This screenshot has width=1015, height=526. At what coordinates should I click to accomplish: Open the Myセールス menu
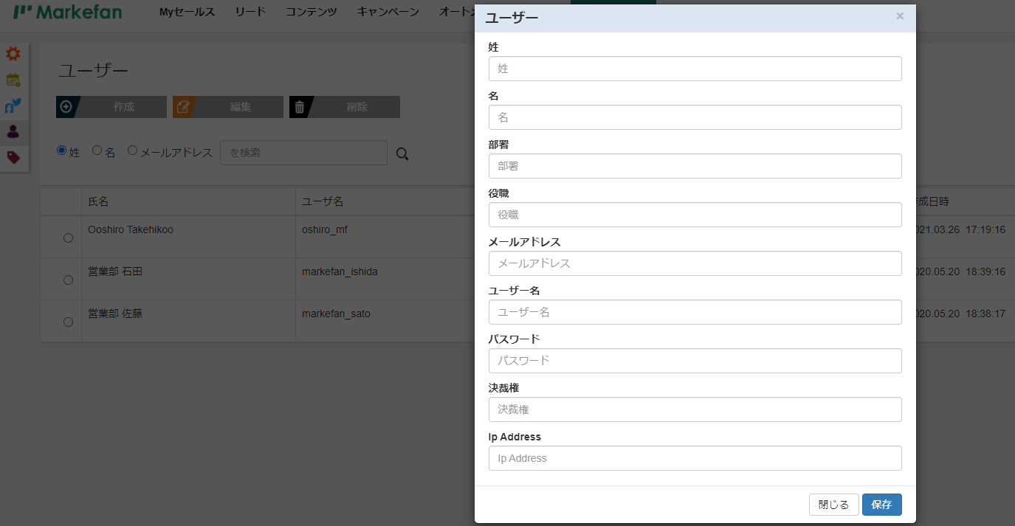[187, 12]
